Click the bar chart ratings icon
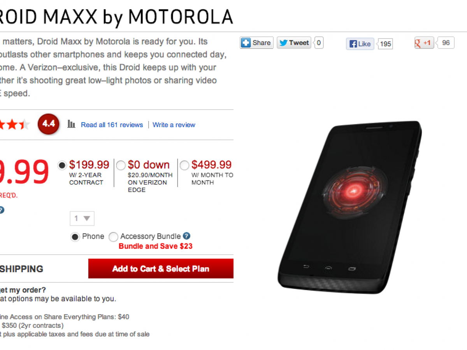This screenshot has height=350, width=467. [x=71, y=124]
